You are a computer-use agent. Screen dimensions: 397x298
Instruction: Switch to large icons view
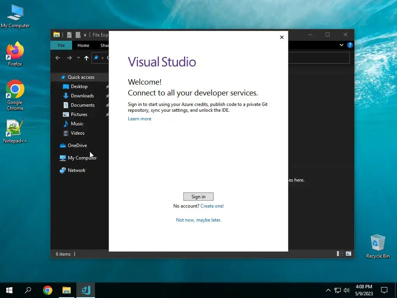(x=349, y=254)
